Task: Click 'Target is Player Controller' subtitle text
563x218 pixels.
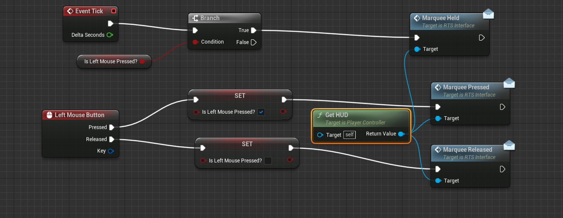Action: (x=355, y=123)
